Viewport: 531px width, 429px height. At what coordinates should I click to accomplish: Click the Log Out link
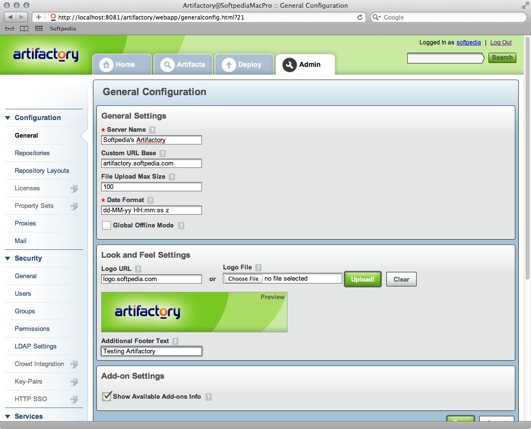[501, 42]
